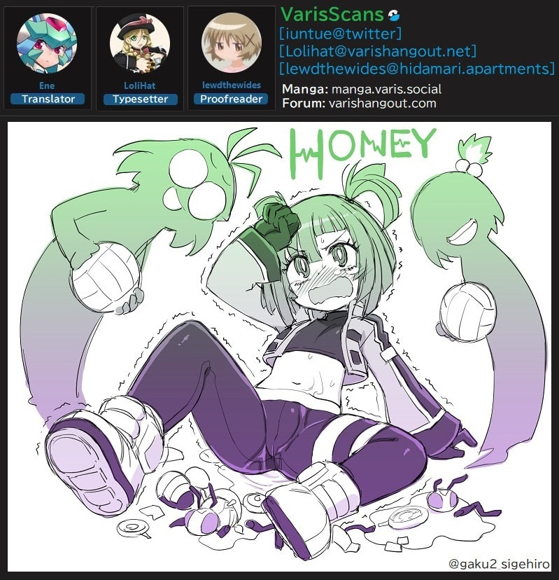This screenshot has height=580, width=559.
Task: Open the VarisScans group name
Action: (x=332, y=15)
